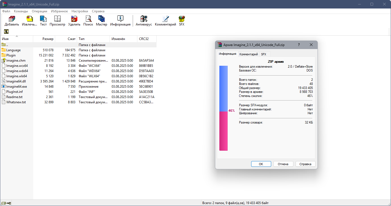Switch to the Комментарий dialog tab
The height and width of the screenshot is (206, 391).
coord(249,54)
